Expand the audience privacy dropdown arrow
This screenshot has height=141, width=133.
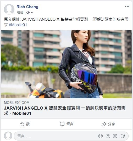click(32, 13)
